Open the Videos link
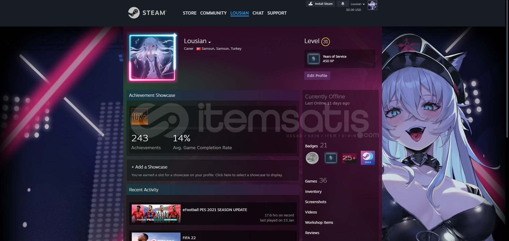The height and width of the screenshot is (241, 509). [x=311, y=212]
